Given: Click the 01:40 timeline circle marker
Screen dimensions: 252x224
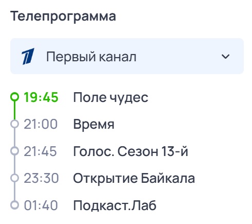Looking at the screenshot, I should [14, 205].
